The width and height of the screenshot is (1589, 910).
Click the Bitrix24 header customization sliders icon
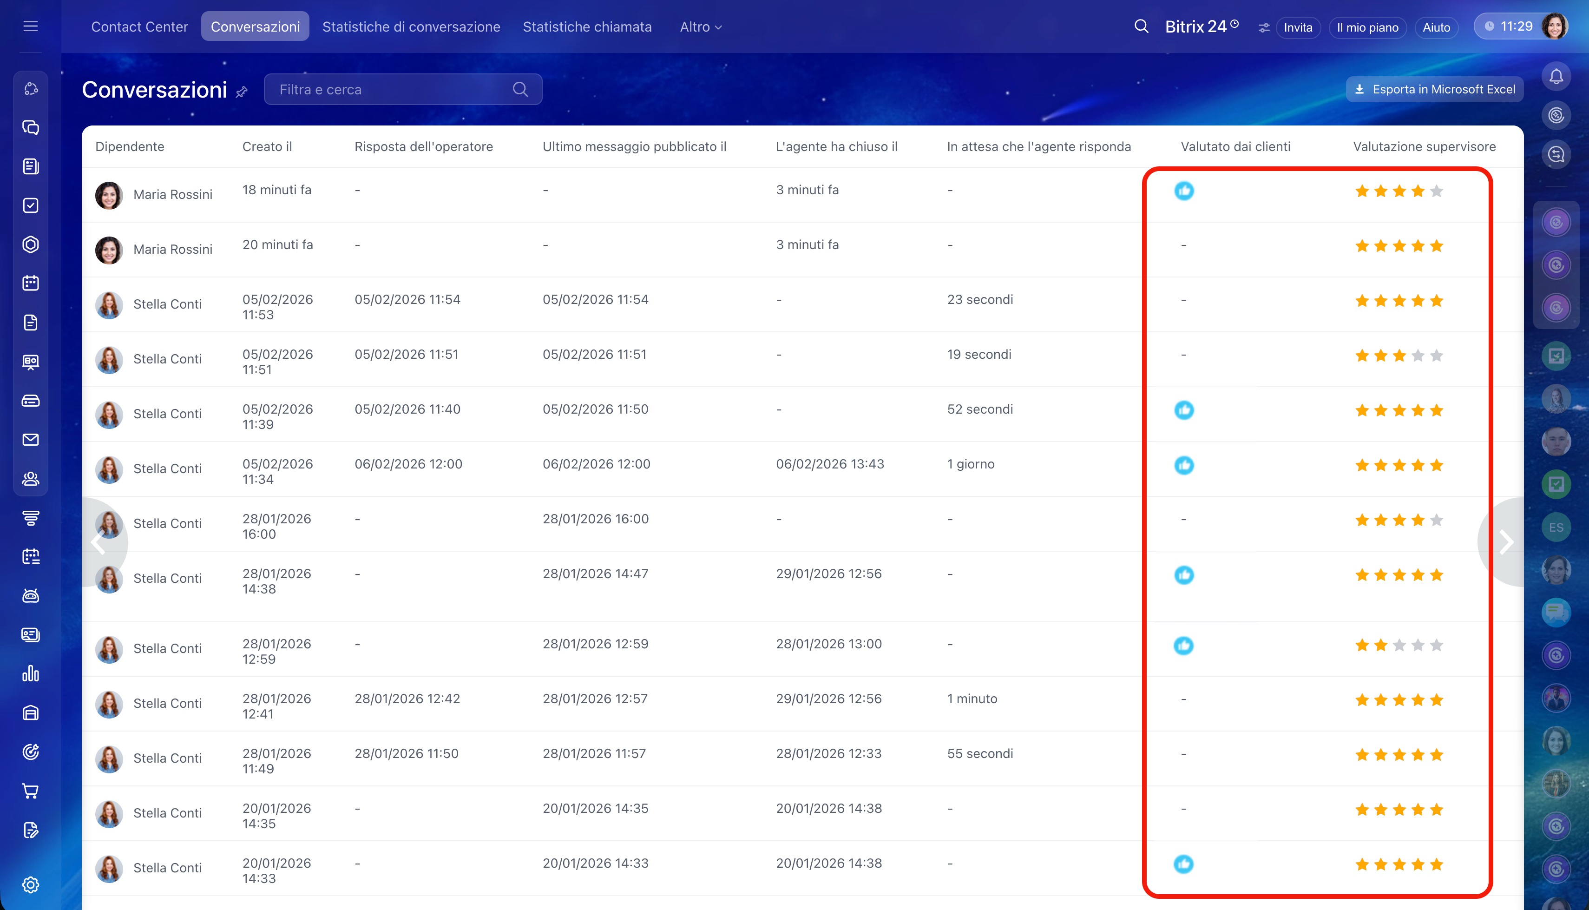point(1264,27)
